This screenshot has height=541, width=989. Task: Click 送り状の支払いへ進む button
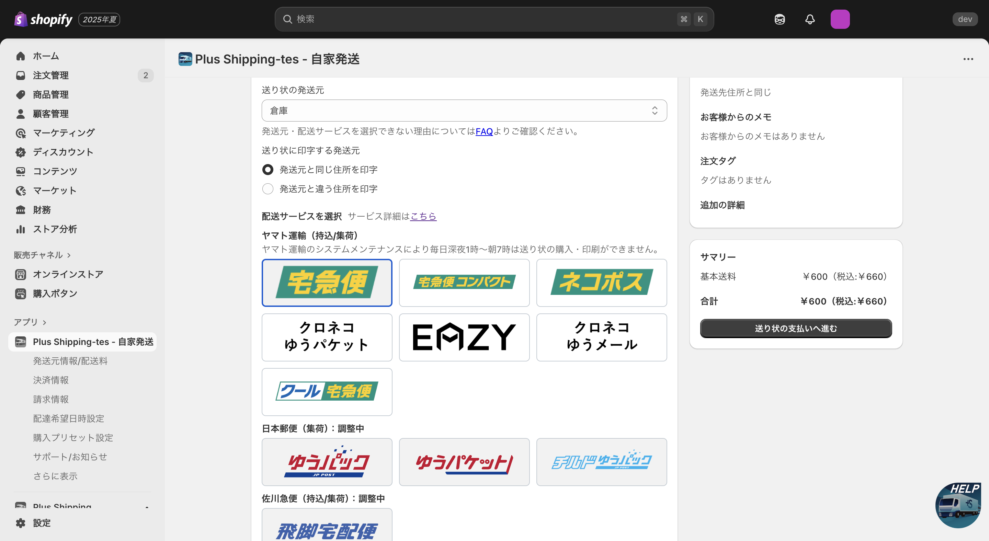796,329
